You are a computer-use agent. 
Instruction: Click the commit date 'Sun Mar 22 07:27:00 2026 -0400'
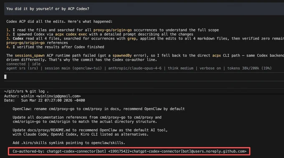point(53,100)
